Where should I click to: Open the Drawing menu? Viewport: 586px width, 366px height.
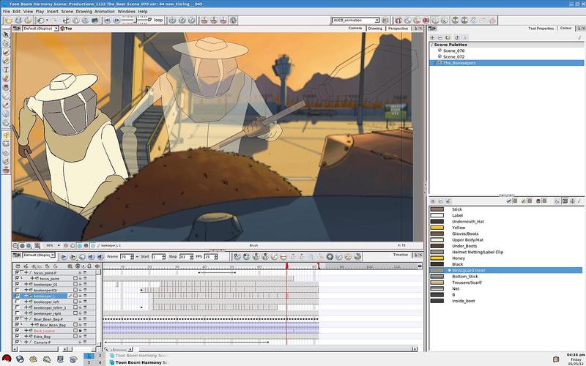84,11
